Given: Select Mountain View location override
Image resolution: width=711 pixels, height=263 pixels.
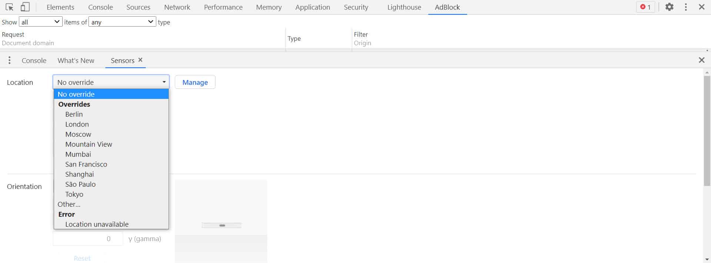Looking at the screenshot, I should tap(89, 144).
